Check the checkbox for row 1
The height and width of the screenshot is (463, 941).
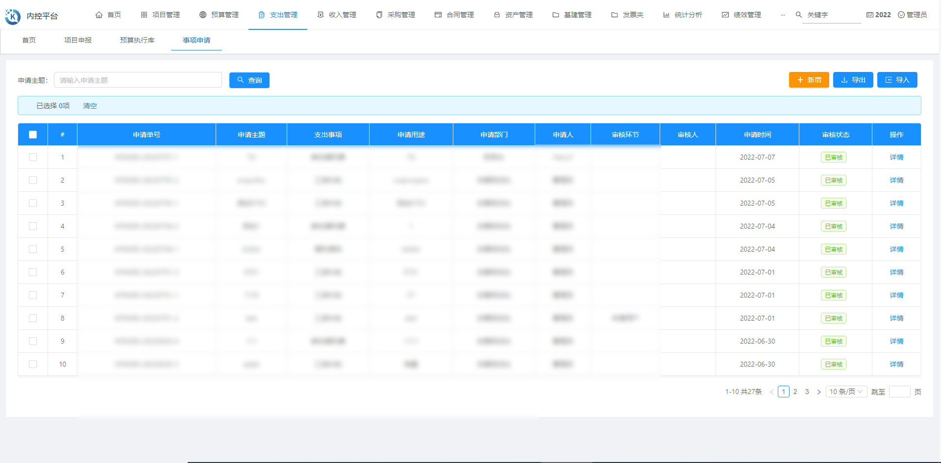(33, 157)
